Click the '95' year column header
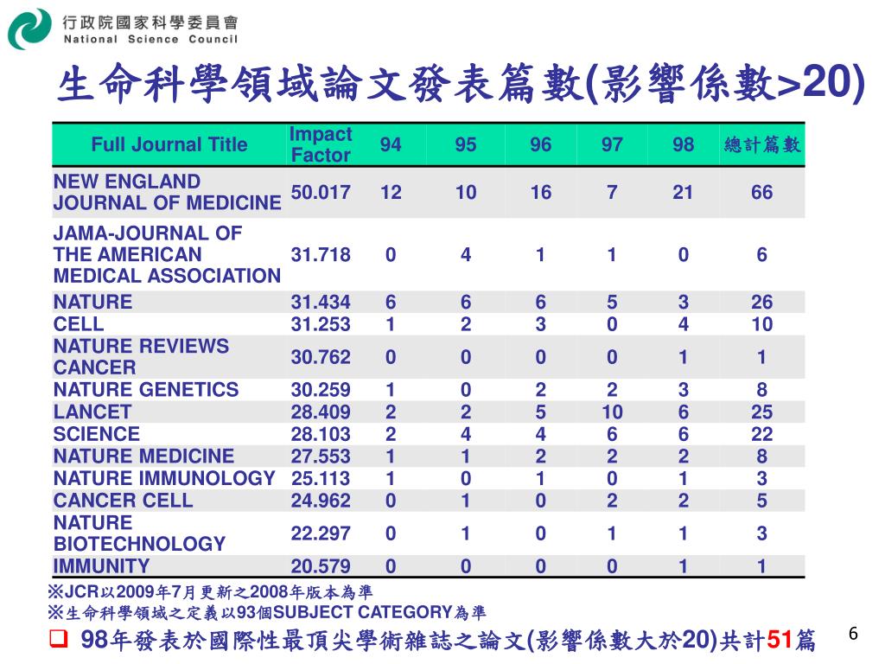 coord(466,144)
